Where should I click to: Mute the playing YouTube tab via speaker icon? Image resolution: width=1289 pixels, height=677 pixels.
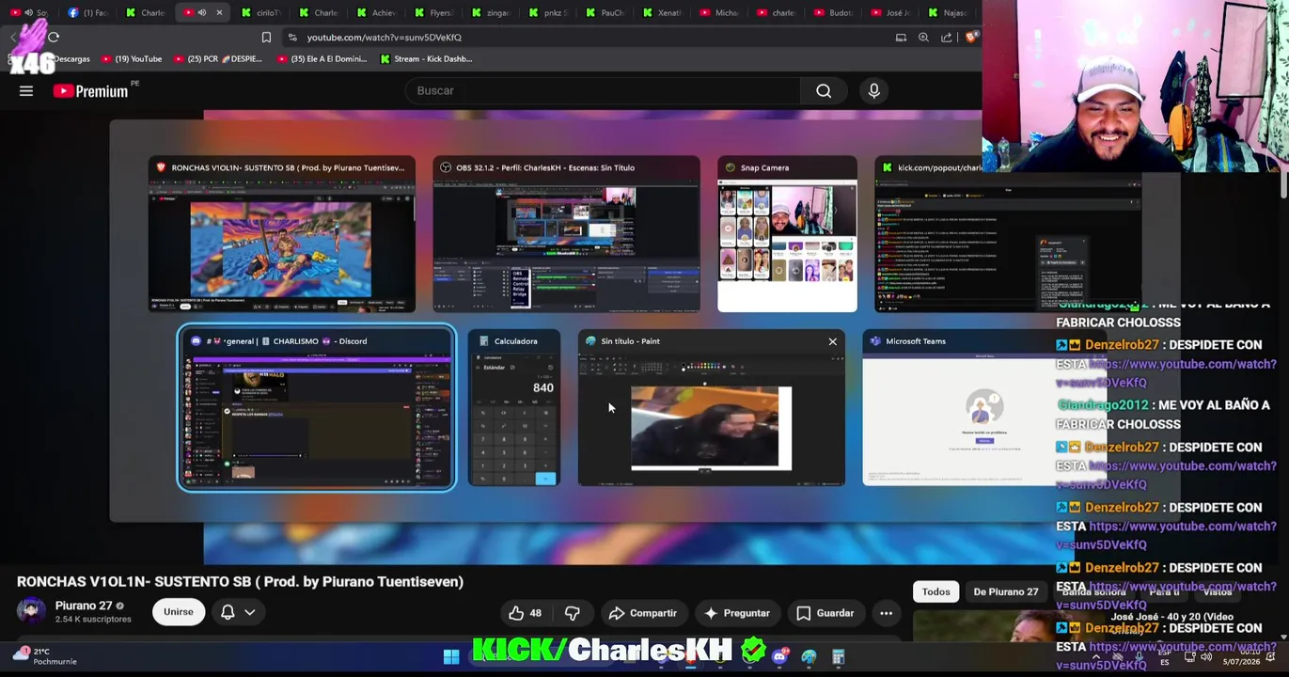tap(201, 12)
